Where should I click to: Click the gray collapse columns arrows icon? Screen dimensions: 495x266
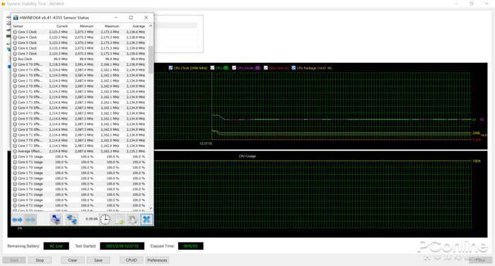point(30,219)
